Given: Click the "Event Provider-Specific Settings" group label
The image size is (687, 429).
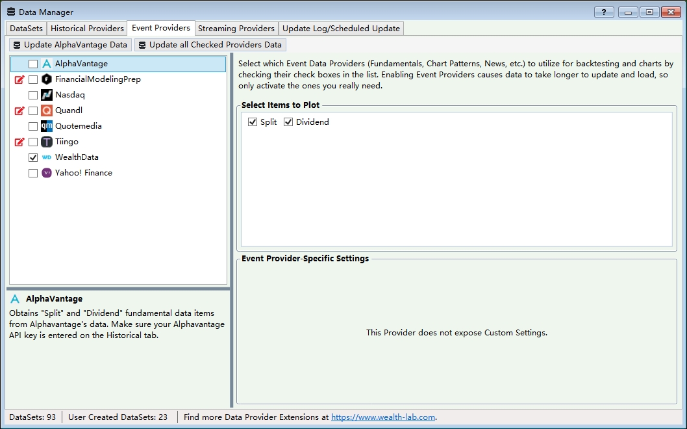Looking at the screenshot, I should (305, 258).
